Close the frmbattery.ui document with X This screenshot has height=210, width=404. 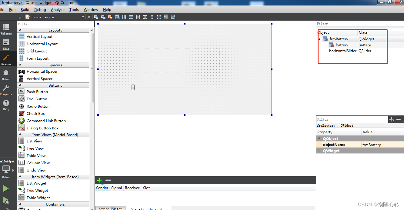[89, 17]
